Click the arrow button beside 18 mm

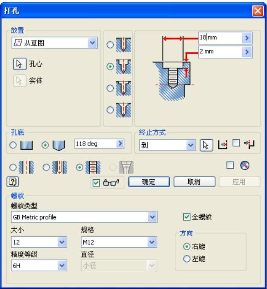247,38
